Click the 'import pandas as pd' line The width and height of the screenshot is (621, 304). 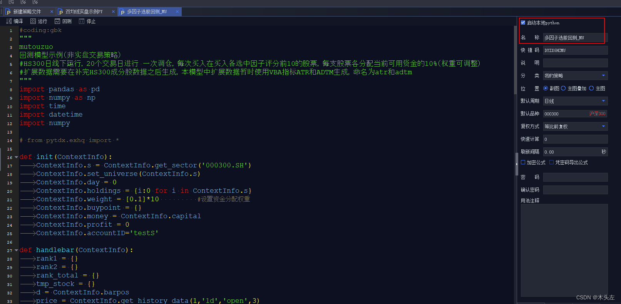coord(60,89)
